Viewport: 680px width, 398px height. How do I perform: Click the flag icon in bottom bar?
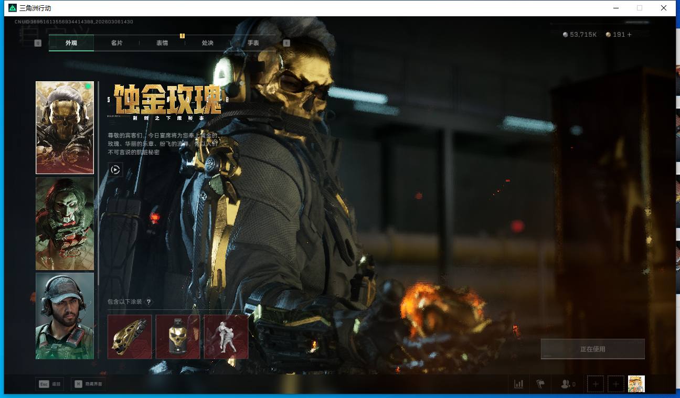tap(540, 384)
